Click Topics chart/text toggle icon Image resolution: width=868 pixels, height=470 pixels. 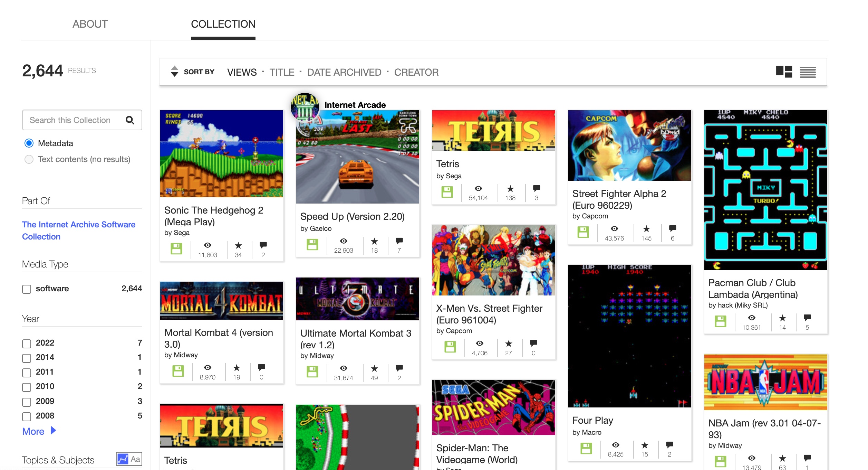(x=129, y=459)
